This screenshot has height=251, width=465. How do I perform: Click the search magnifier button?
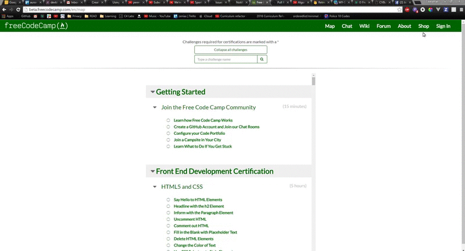[262, 59]
